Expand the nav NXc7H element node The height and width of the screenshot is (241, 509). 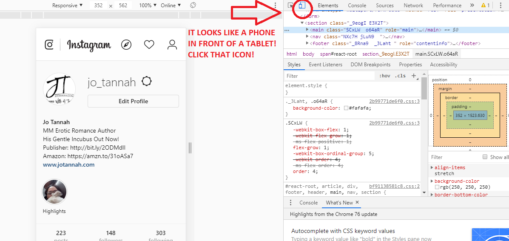(307, 36)
